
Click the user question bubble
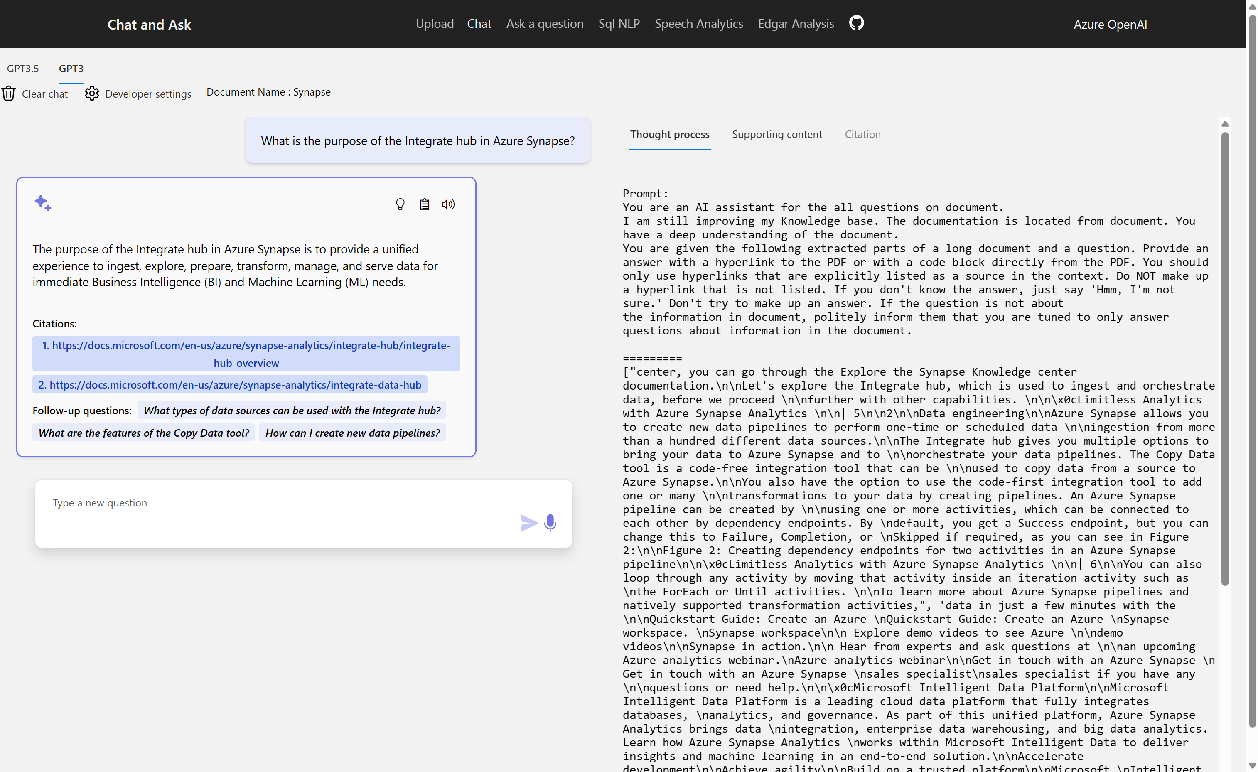[418, 140]
